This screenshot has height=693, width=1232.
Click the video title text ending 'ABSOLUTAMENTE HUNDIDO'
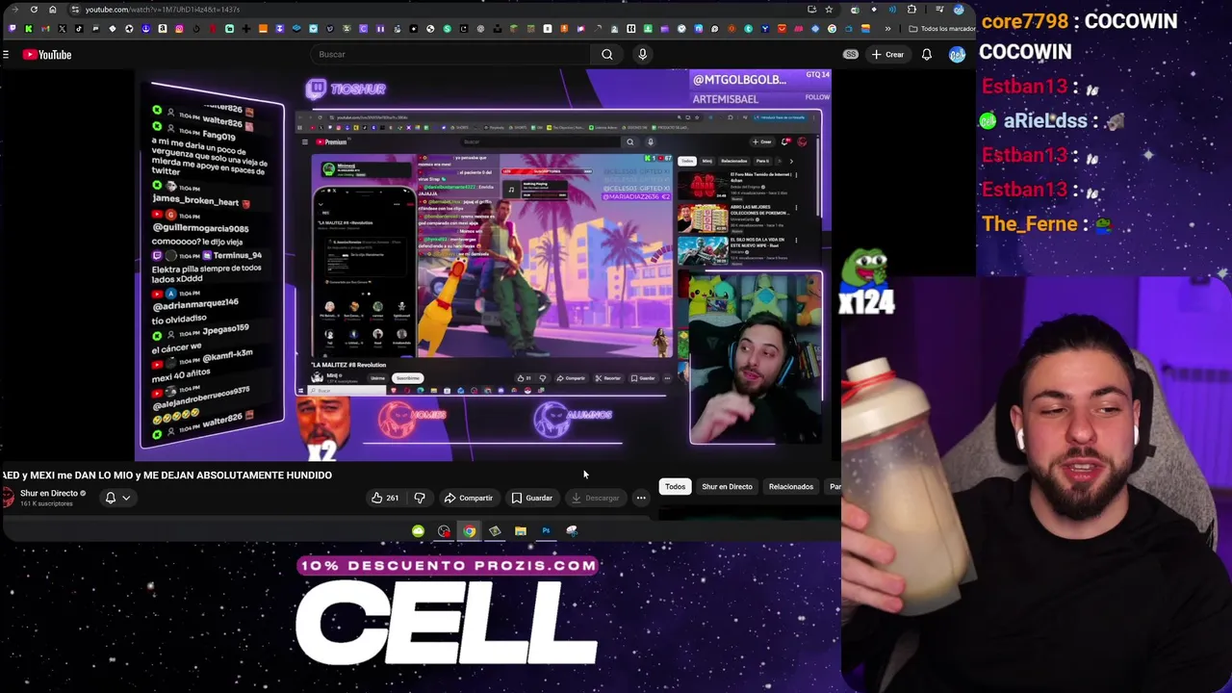pos(167,475)
